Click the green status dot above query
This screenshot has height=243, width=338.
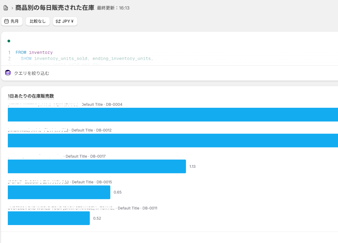pos(9,41)
